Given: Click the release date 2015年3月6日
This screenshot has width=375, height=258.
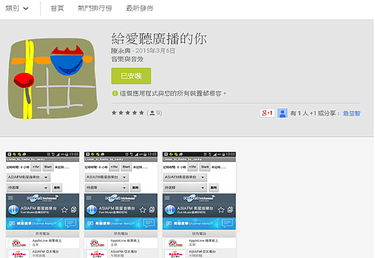Looking at the screenshot, I should pos(155,50).
